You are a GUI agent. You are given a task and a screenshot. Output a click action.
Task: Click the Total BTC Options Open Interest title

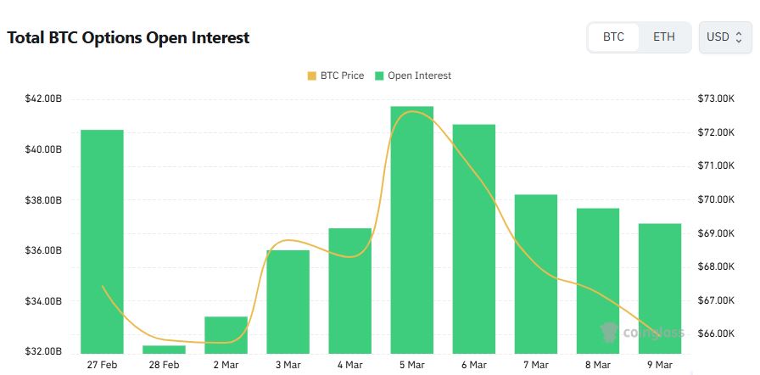point(128,38)
